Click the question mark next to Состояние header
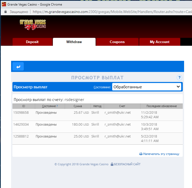 pyautogui.click(x=57, y=106)
